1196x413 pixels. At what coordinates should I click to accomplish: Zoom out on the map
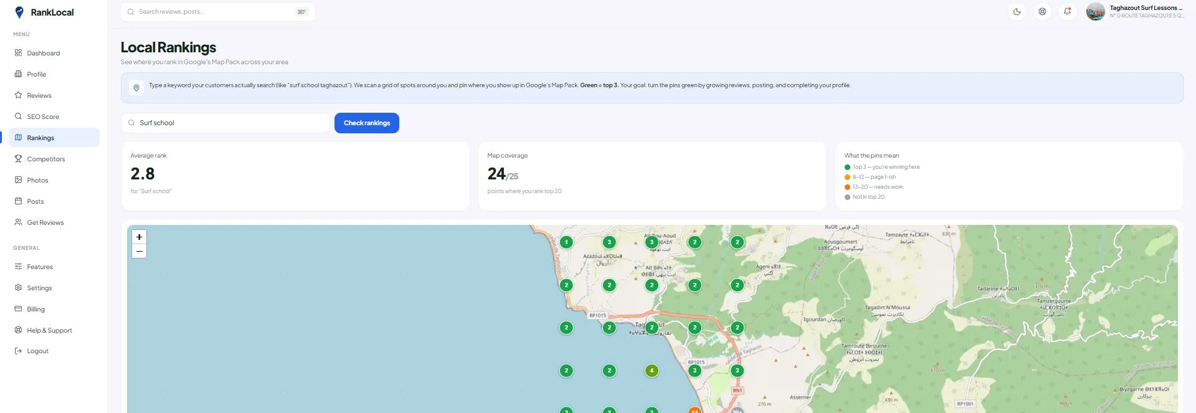(x=140, y=251)
